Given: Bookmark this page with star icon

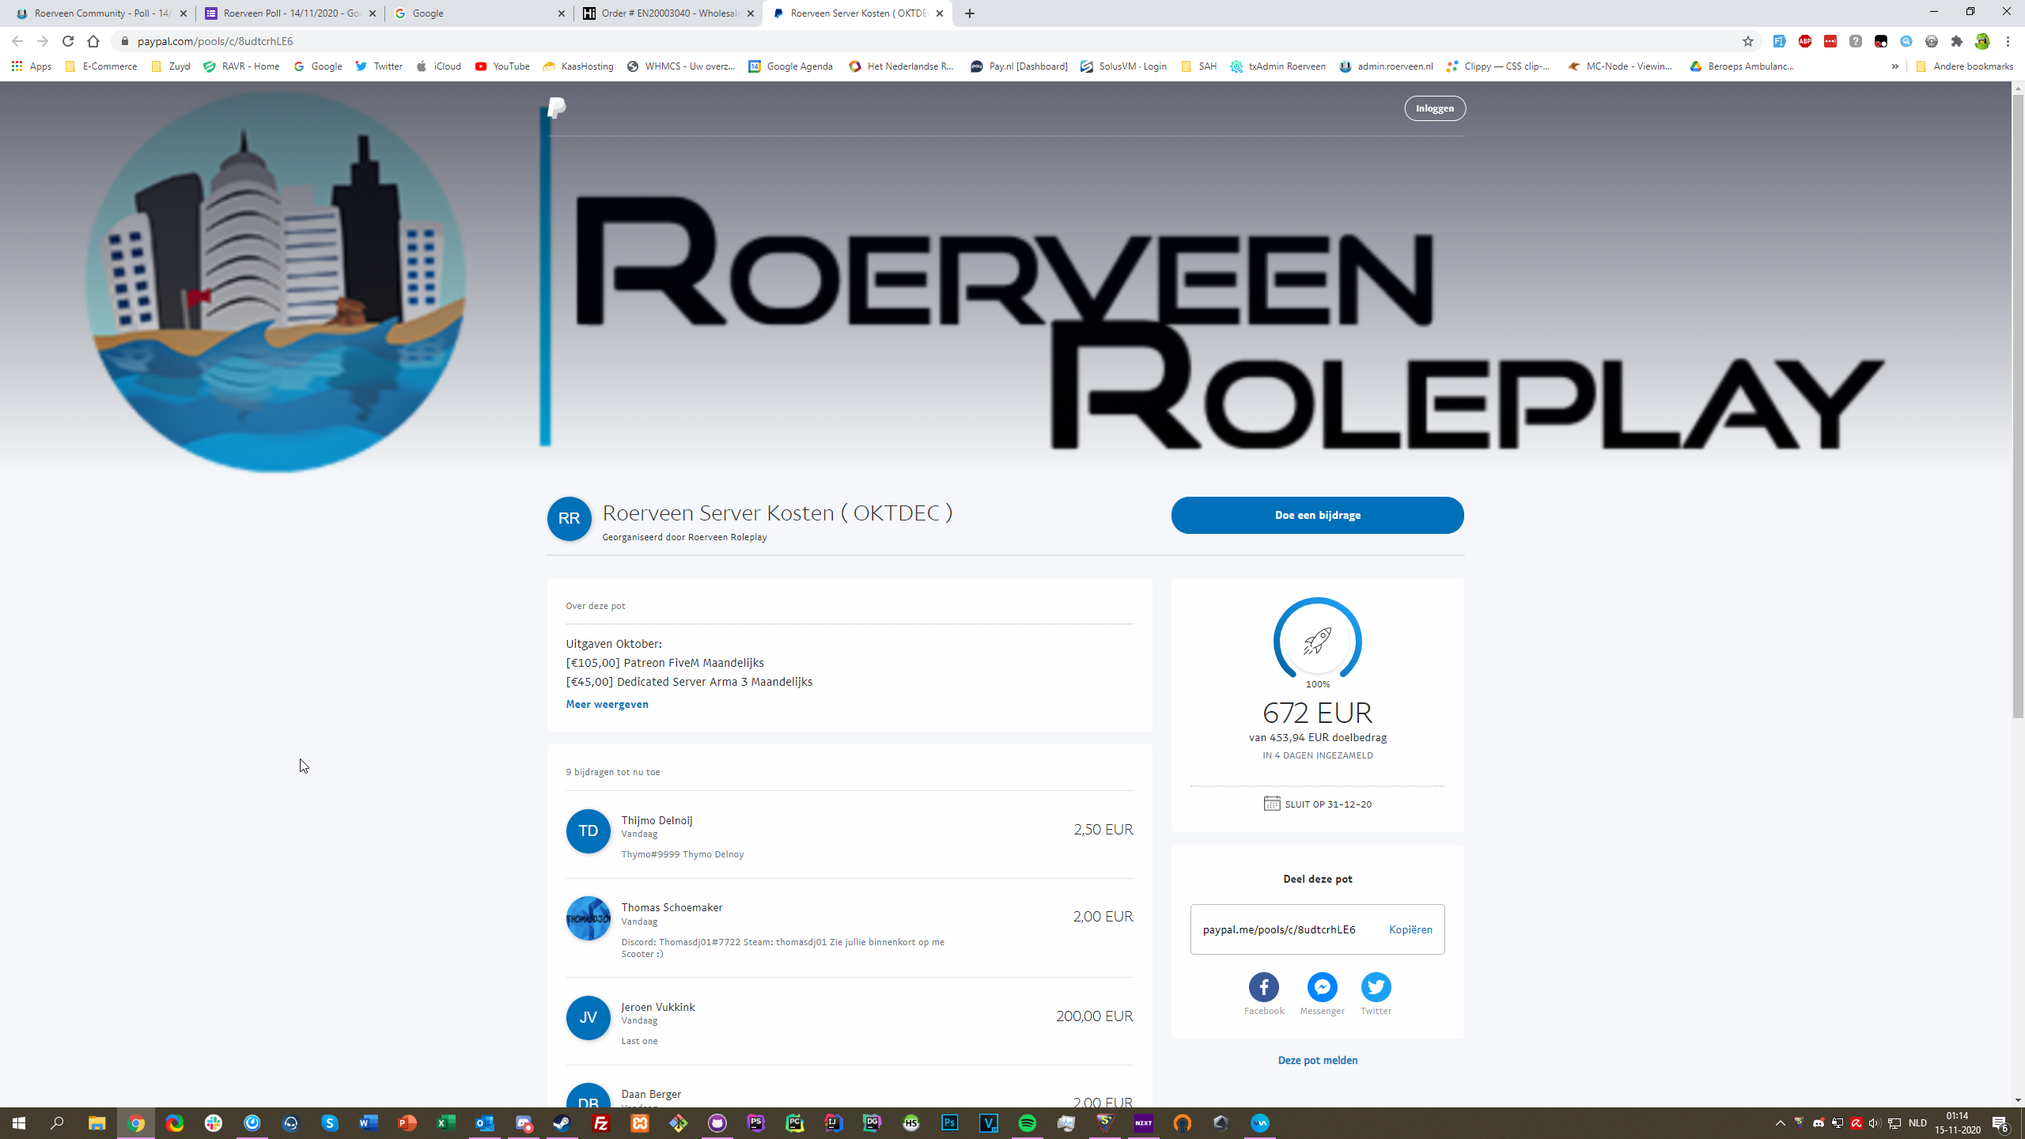Looking at the screenshot, I should click(1748, 41).
